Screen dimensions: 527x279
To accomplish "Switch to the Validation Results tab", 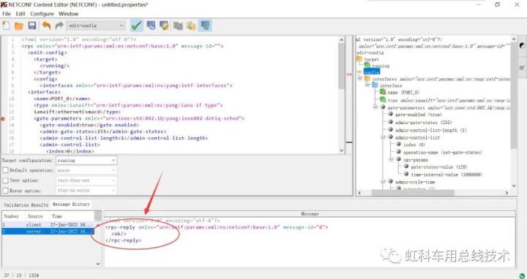I will [26, 205].
